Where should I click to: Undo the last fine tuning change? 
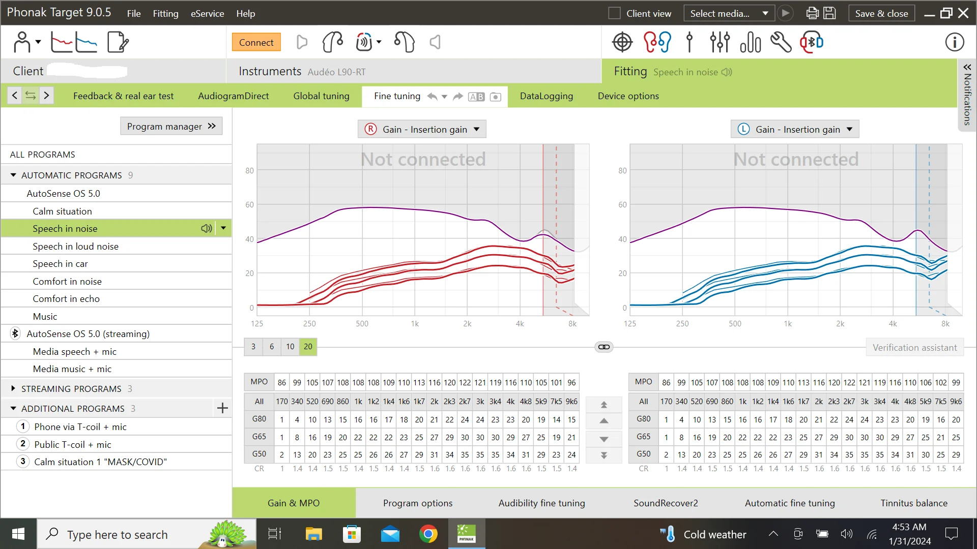tap(432, 97)
